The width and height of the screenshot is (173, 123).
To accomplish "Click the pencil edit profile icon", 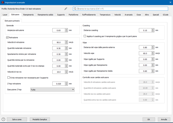I will coord(66,9).
